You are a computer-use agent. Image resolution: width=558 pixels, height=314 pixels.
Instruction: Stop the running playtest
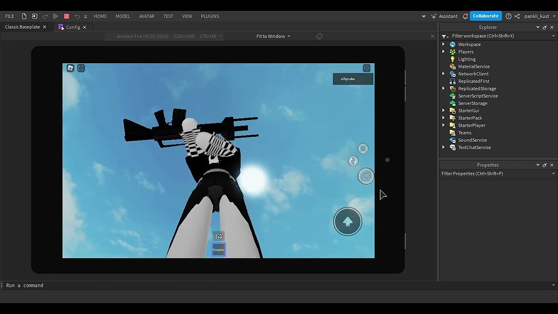(67, 16)
